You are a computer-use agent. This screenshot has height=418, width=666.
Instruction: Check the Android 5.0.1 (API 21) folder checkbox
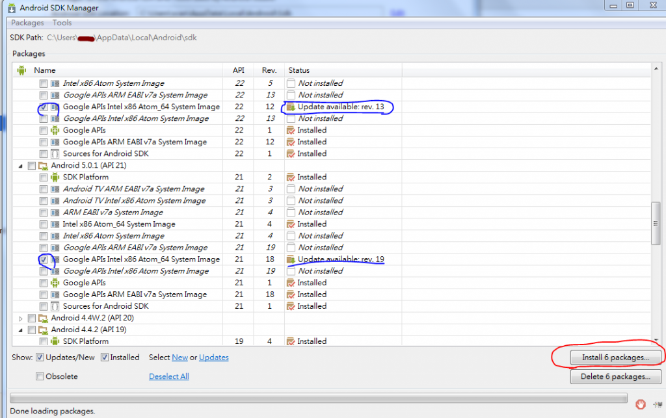[x=31, y=166]
